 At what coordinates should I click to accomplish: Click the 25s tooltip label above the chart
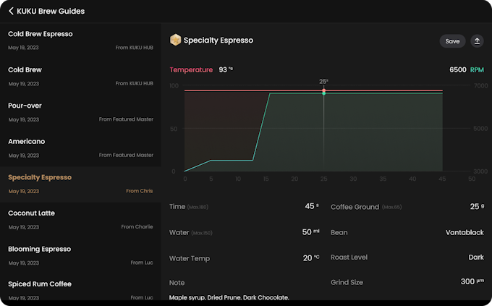(323, 81)
